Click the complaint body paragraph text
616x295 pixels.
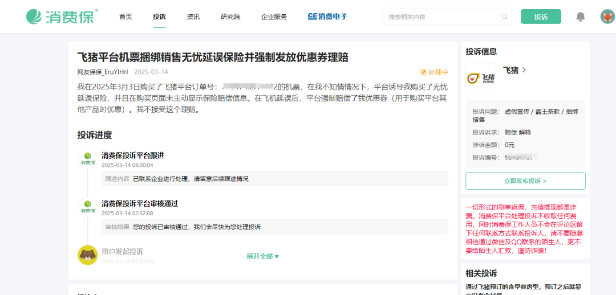pos(262,98)
